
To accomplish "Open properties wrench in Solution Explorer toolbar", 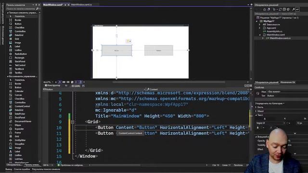I will [x=294, y=9].
